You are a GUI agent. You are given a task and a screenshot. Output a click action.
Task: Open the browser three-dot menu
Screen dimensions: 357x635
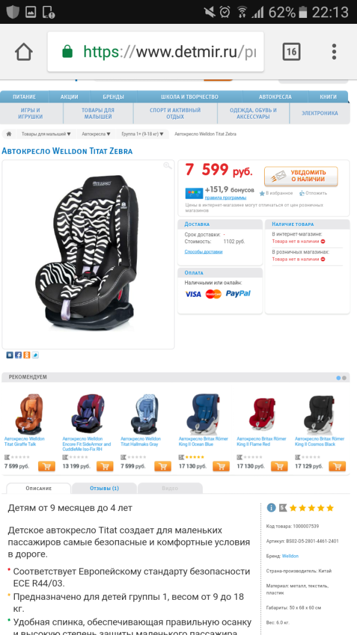coord(334,52)
